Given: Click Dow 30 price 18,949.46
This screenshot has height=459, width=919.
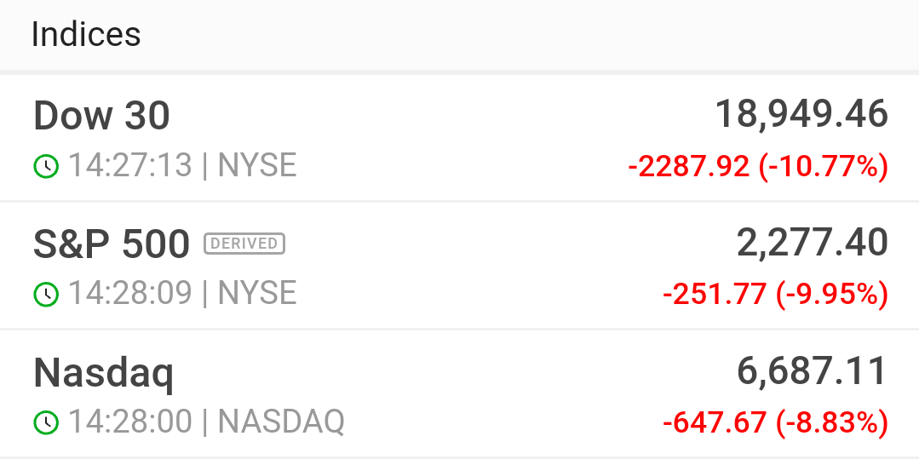Looking at the screenshot, I should point(801,114).
